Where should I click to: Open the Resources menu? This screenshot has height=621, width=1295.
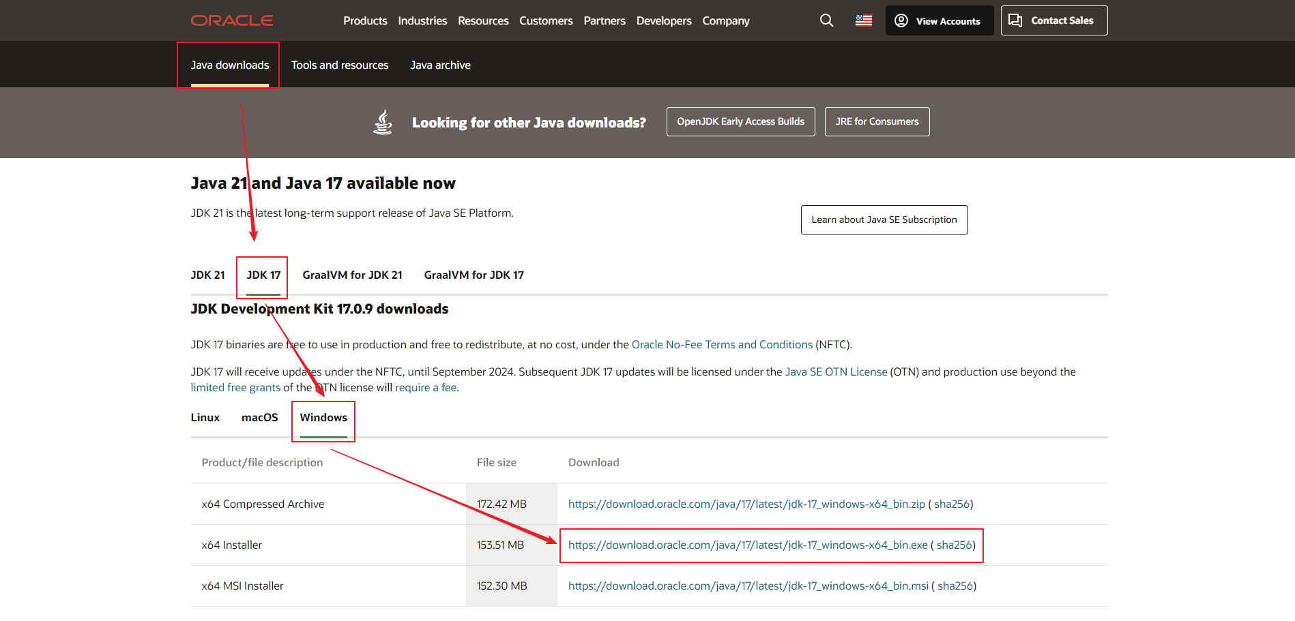point(483,20)
